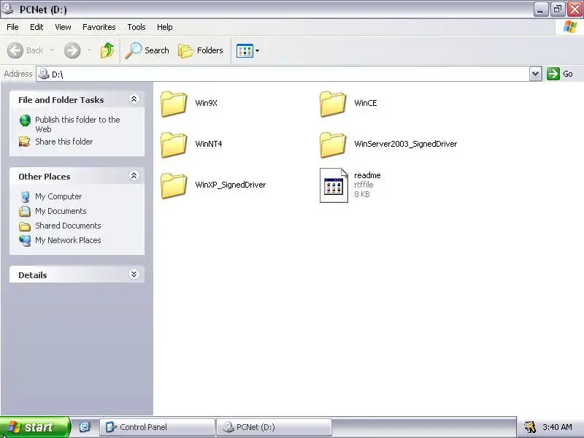The height and width of the screenshot is (438, 584).
Task: Open the Back history dropdown arrow
Action: click(52, 50)
